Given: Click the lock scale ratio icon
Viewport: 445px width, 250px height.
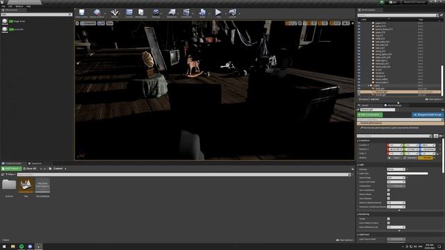Looking at the screenshot, I should pyautogui.click(x=438, y=153).
